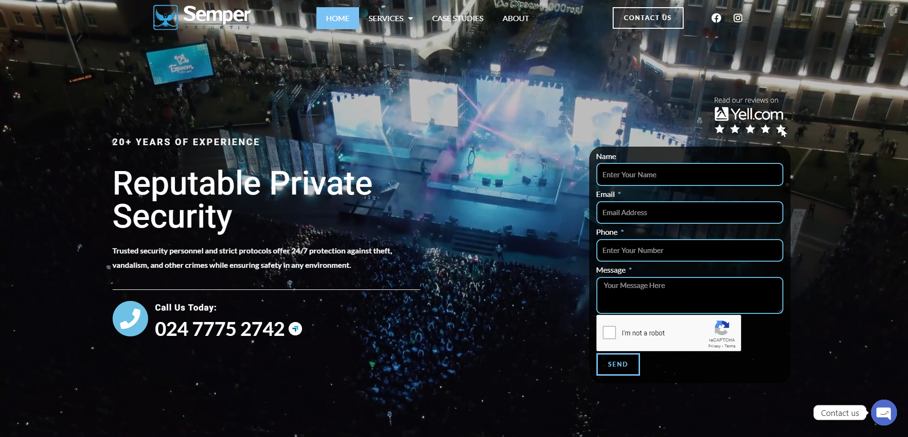Click the reCAPTCHA logo icon
This screenshot has height=437, width=908.
tap(722, 328)
